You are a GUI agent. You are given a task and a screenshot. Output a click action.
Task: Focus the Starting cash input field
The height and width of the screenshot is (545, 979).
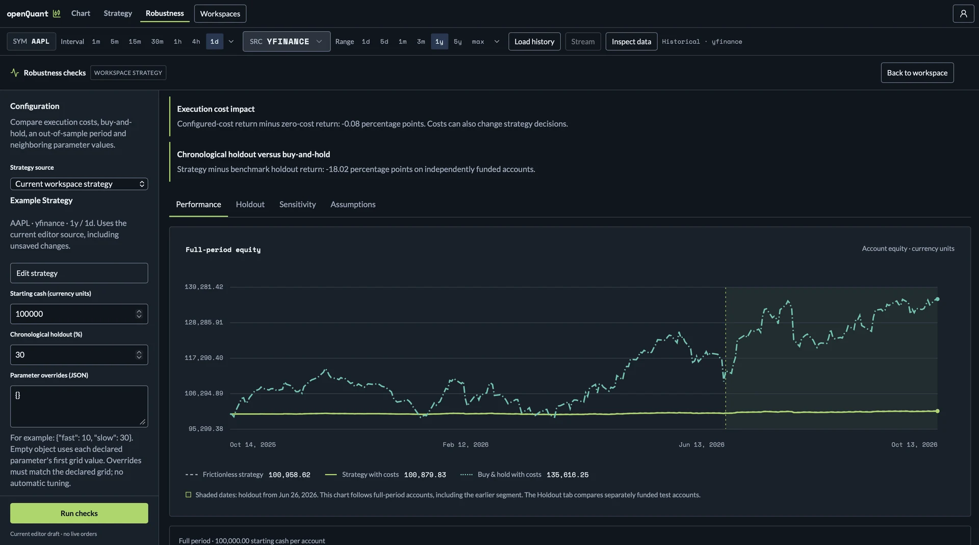tap(79, 314)
